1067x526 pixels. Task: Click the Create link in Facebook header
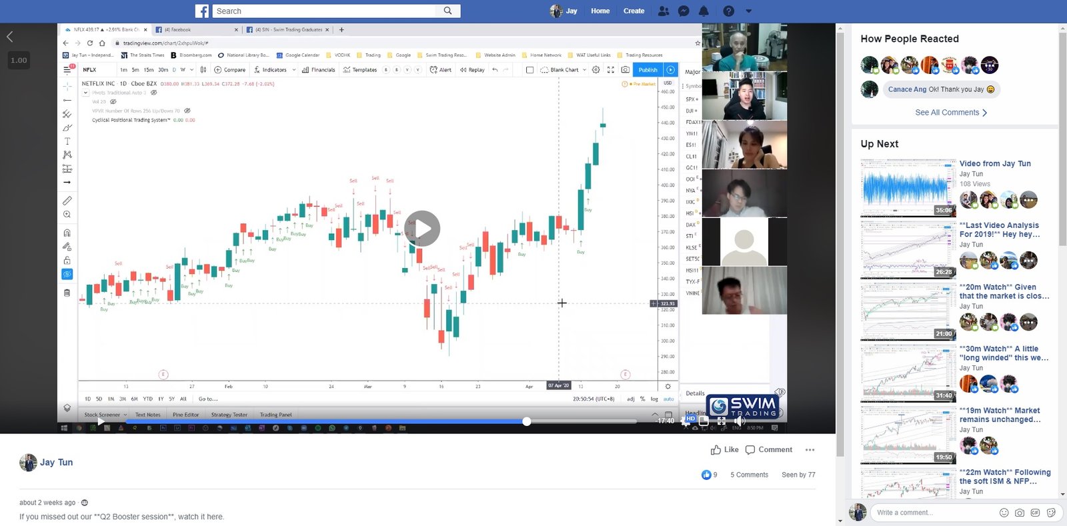(634, 11)
